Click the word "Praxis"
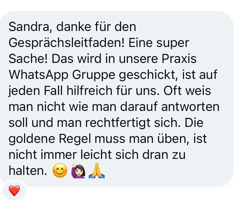 [179, 59]
